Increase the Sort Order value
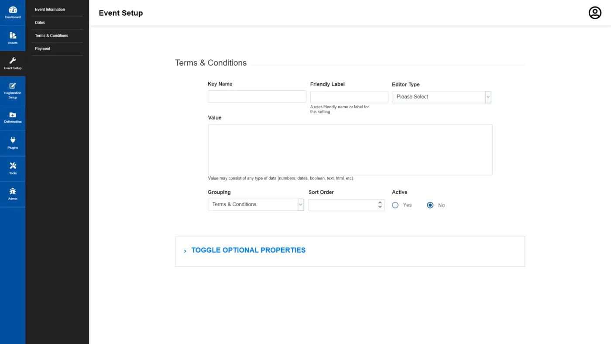 click(x=380, y=203)
